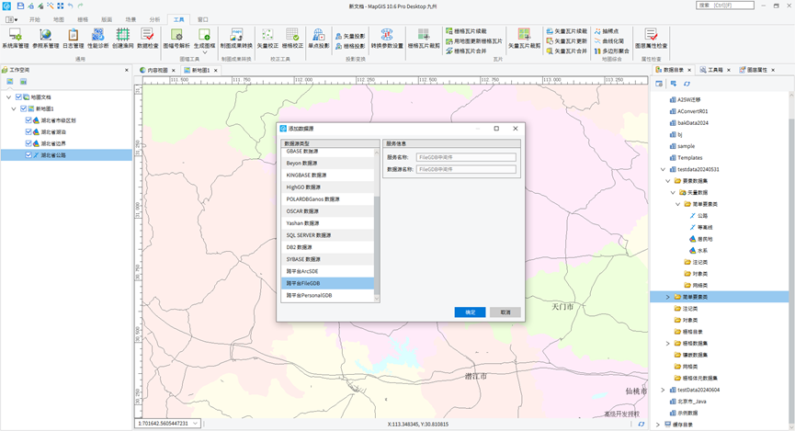
Task: Click the 服务名称 input field
Action: pyautogui.click(x=466, y=157)
